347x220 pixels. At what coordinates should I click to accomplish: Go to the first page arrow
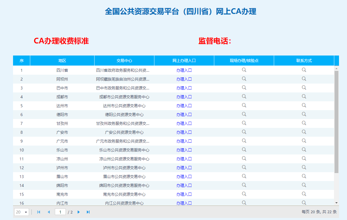point(39,212)
